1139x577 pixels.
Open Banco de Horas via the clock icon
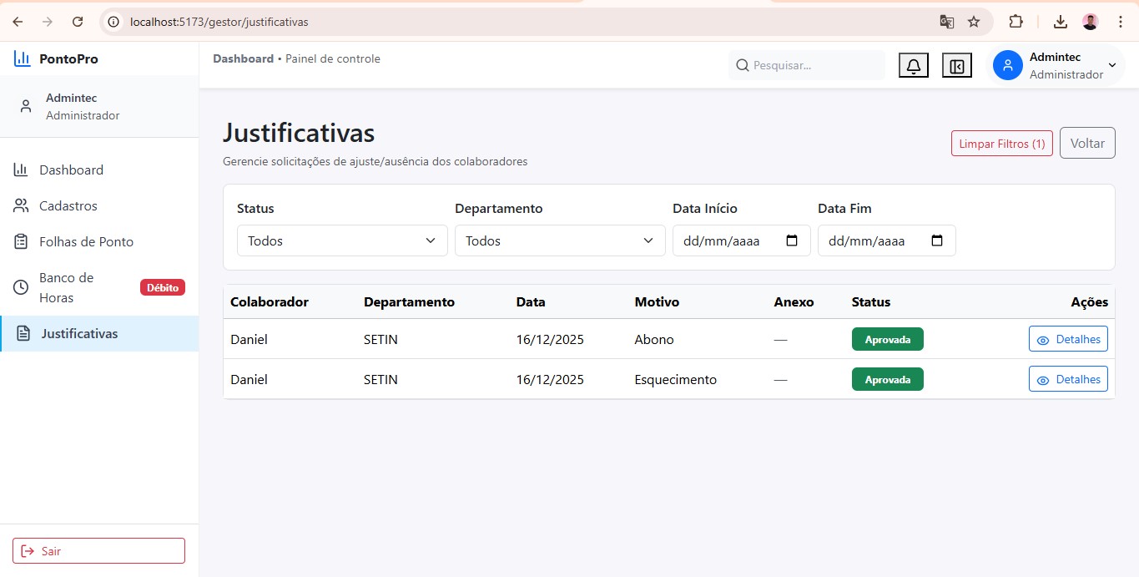20,286
